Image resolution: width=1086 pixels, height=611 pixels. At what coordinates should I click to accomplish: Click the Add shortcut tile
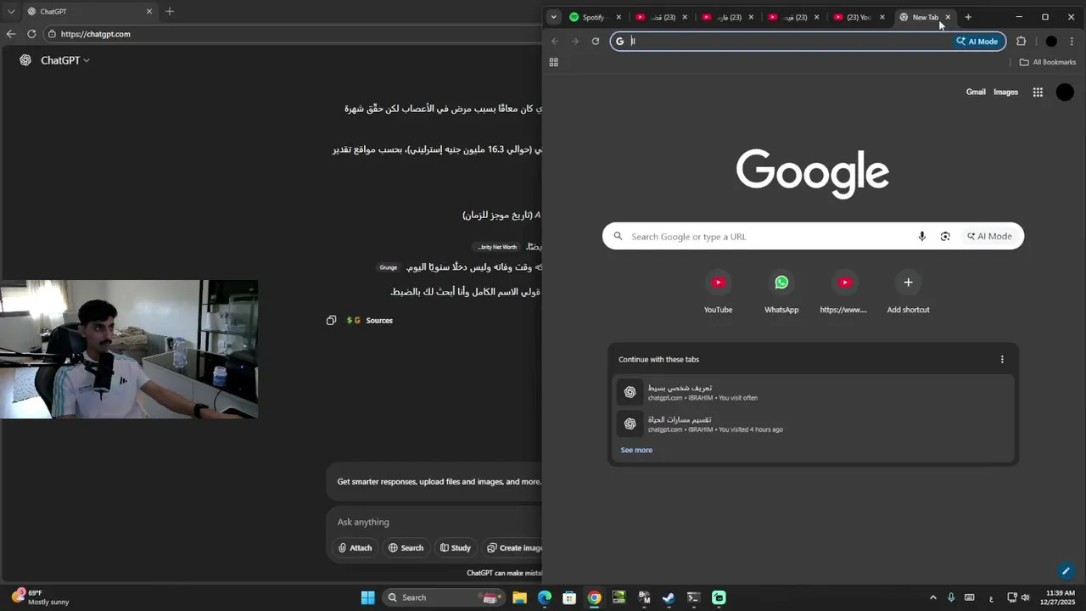(x=908, y=293)
